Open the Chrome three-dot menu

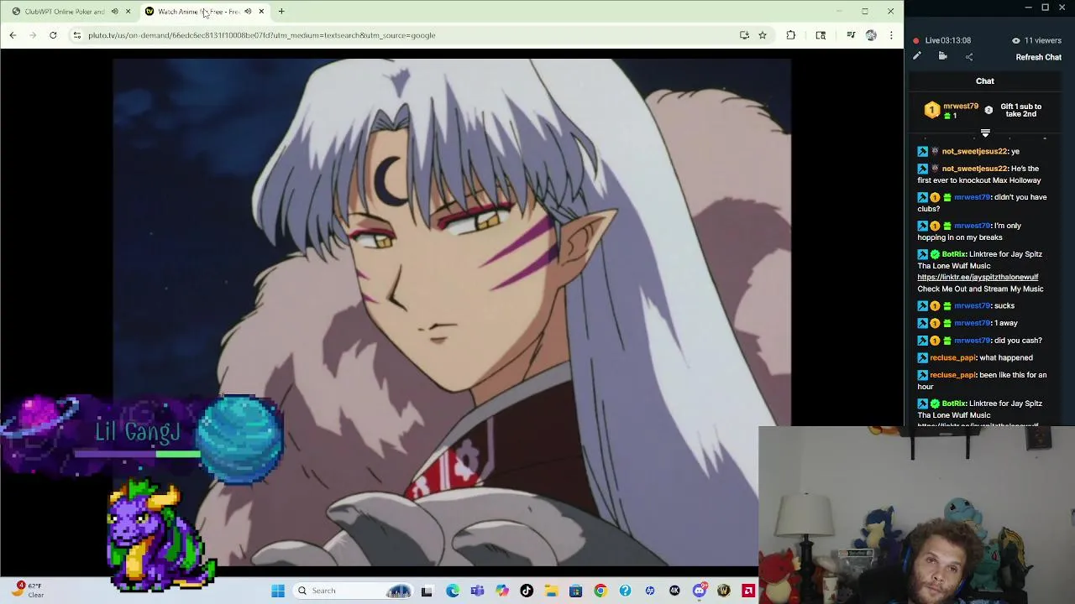tap(891, 35)
